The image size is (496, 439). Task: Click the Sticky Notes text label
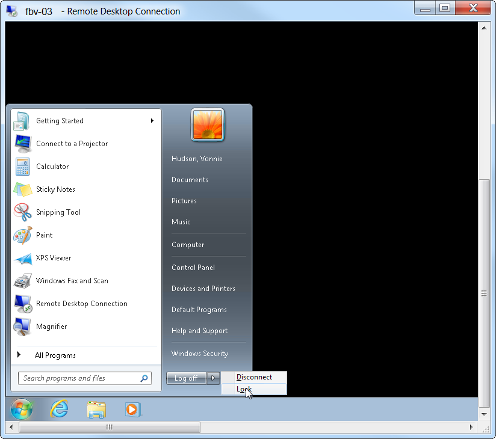coord(55,189)
